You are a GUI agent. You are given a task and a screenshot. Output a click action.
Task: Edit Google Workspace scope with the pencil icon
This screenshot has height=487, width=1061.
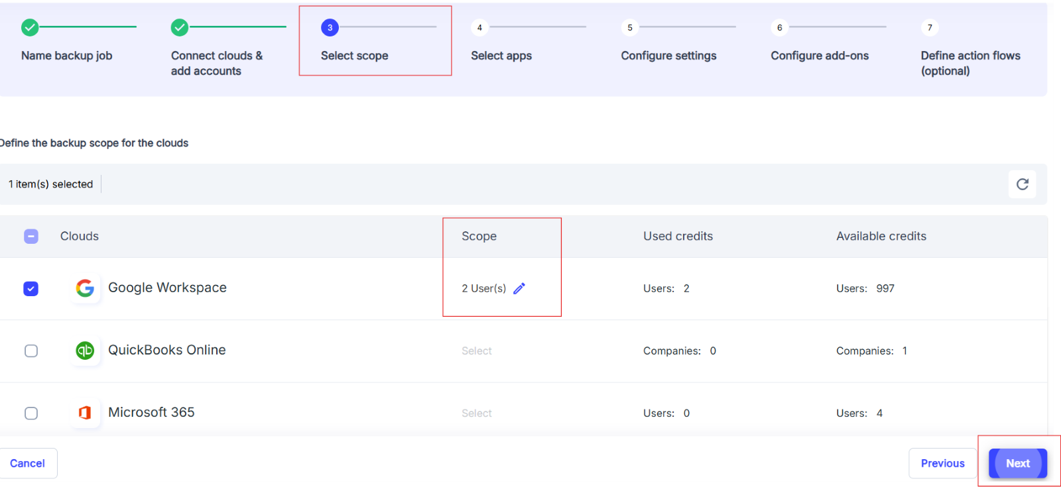click(x=519, y=288)
